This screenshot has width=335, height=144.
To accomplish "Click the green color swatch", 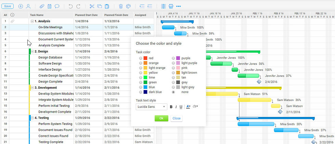I will pyautogui.click(x=146, y=82).
